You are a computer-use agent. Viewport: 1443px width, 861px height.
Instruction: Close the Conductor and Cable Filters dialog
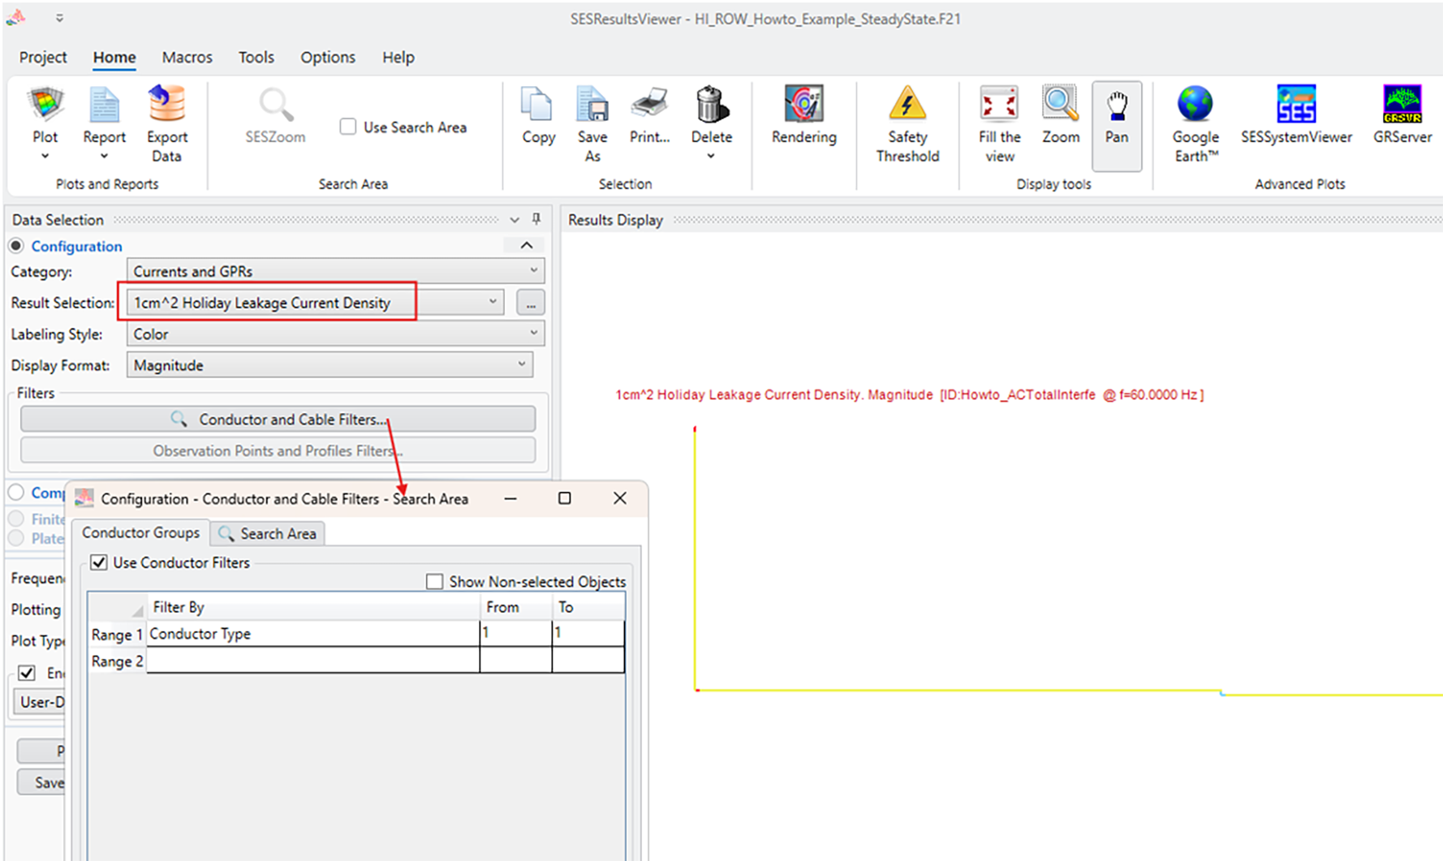coord(620,498)
